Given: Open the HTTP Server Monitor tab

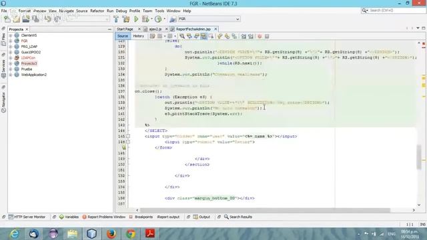Looking at the screenshot, I should point(27,217).
